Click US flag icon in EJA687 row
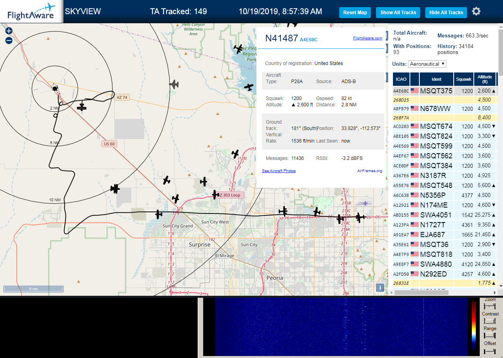This screenshot has height=358, width=503. coord(414,235)
